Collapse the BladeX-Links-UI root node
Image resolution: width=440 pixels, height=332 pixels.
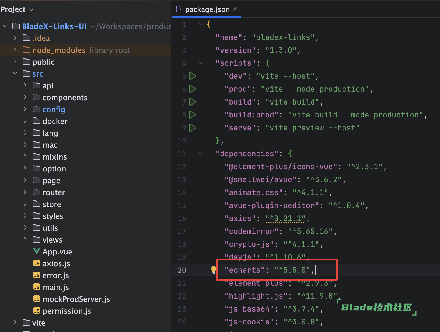(5, 26)
